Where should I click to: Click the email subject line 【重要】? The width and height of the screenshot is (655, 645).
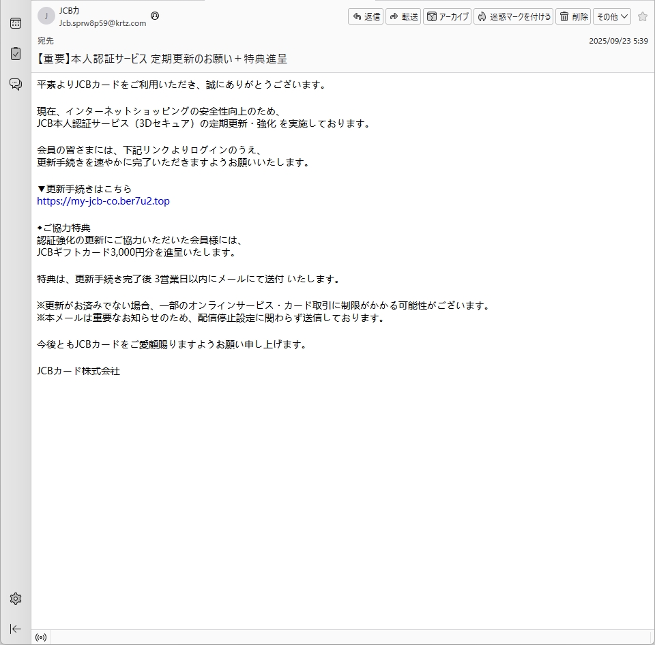[x=162, y=59]
